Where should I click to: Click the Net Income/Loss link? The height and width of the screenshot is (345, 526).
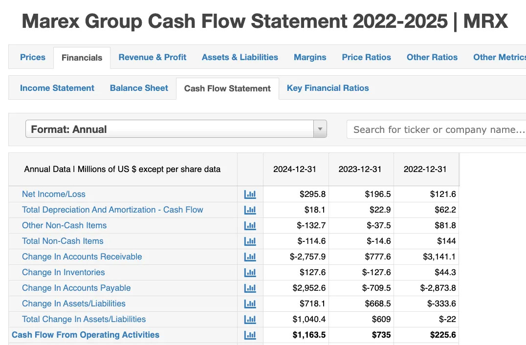(54, 194)
